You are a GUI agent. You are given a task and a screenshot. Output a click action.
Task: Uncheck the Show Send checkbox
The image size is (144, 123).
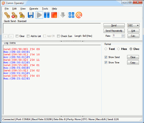coord(106,57)
